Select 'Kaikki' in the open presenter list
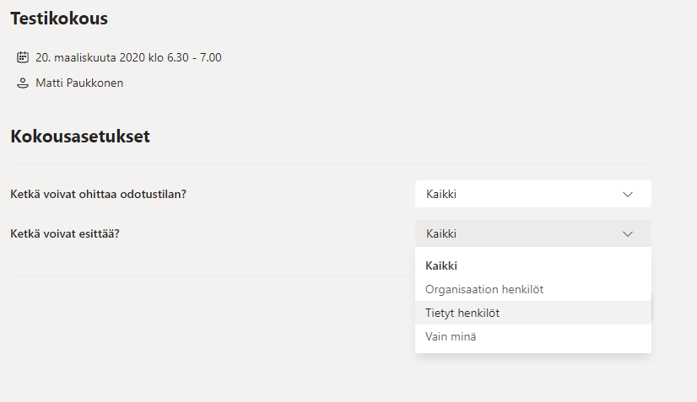Screen dimensions: 697x402 pyautogui.click(x=441, y=265)
